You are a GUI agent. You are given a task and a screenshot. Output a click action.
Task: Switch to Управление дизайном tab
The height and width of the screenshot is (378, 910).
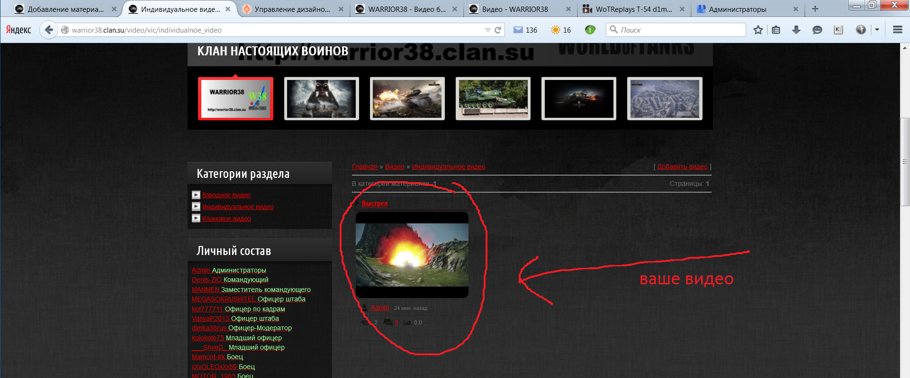(x=293, y=9)
